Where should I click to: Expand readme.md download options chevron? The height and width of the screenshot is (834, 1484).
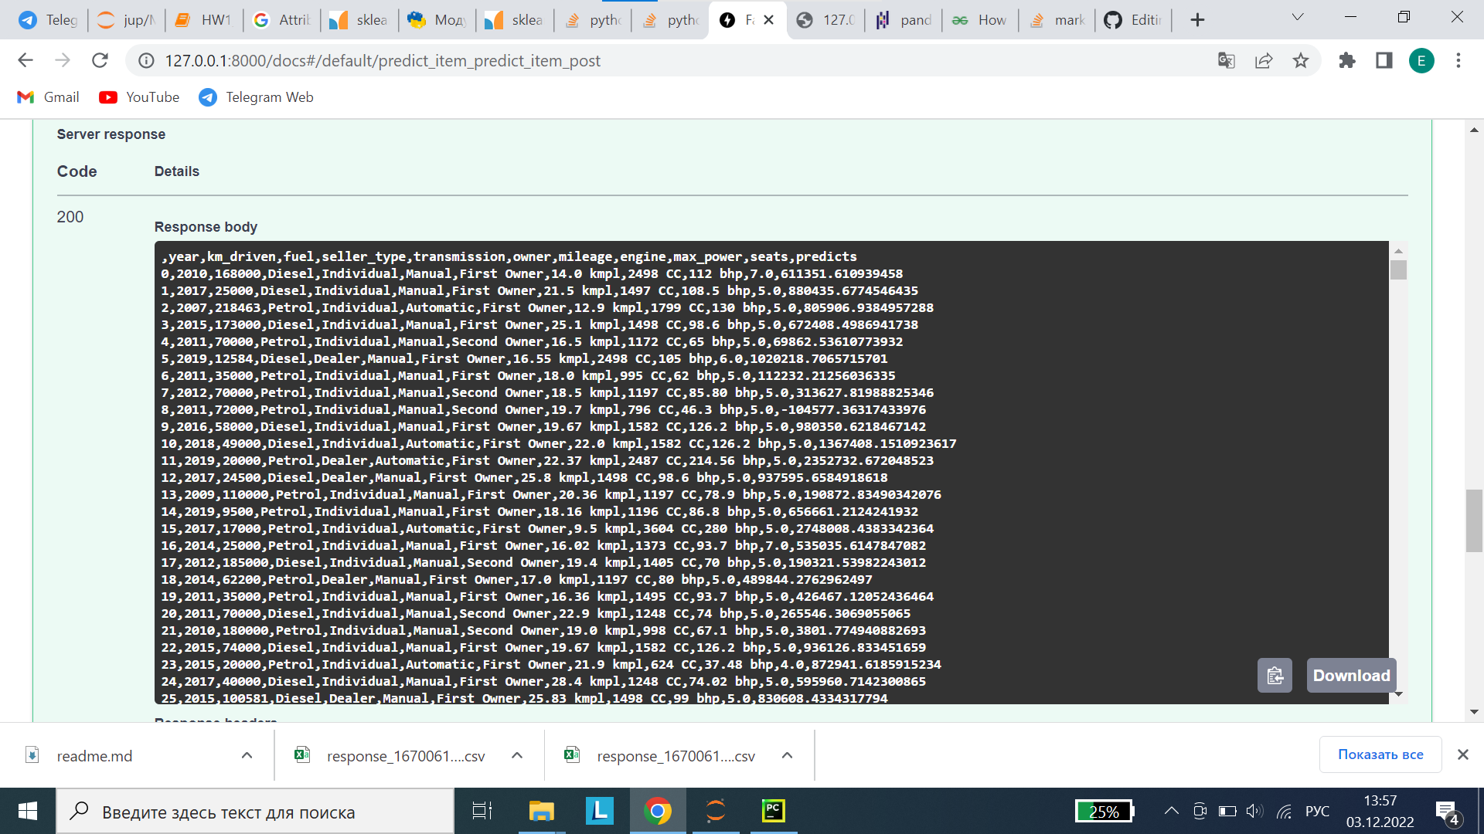click(x=247, y=755)
